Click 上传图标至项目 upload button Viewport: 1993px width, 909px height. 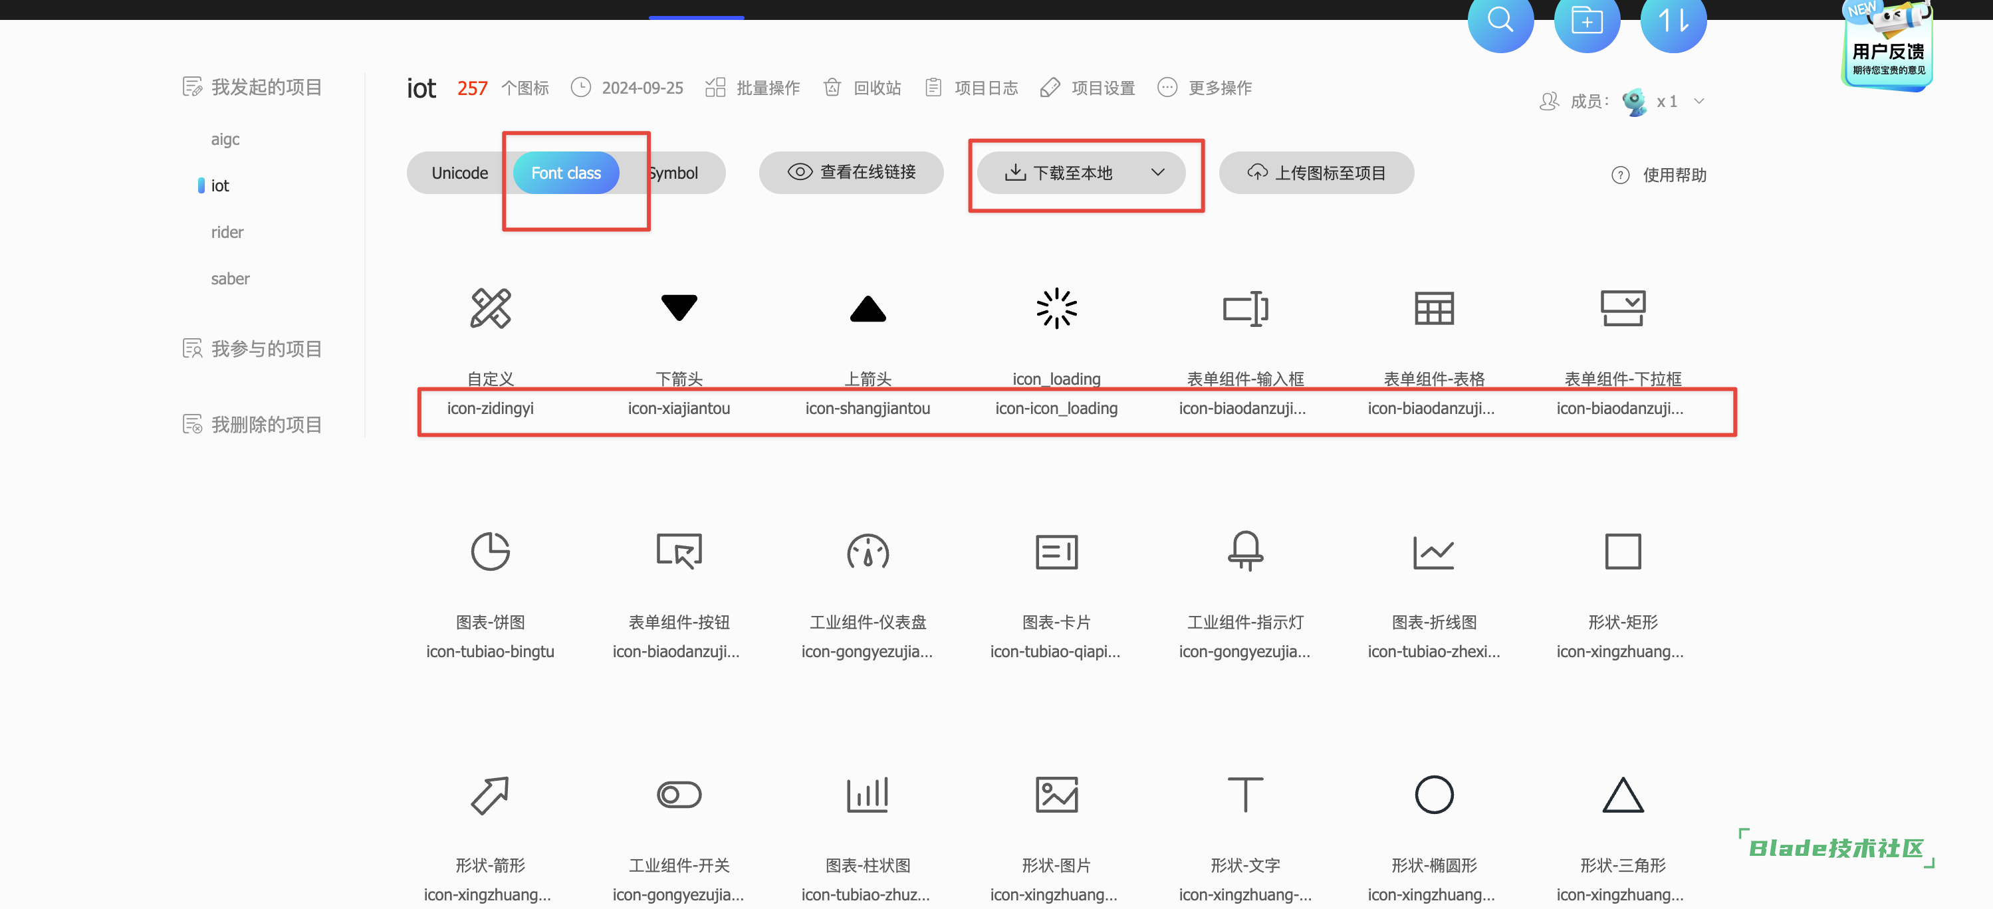[x=1317, y=173]
